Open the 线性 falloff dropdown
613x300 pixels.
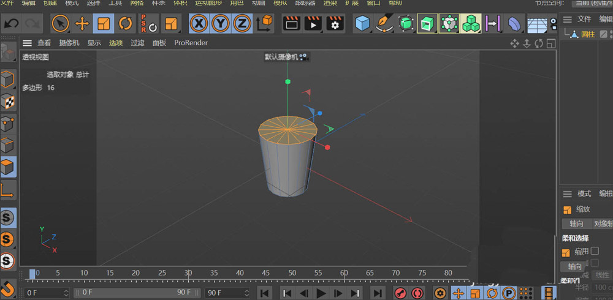click(x=602, y=275)
